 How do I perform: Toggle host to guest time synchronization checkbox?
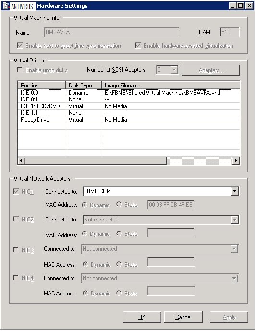[x=20, y=45]
